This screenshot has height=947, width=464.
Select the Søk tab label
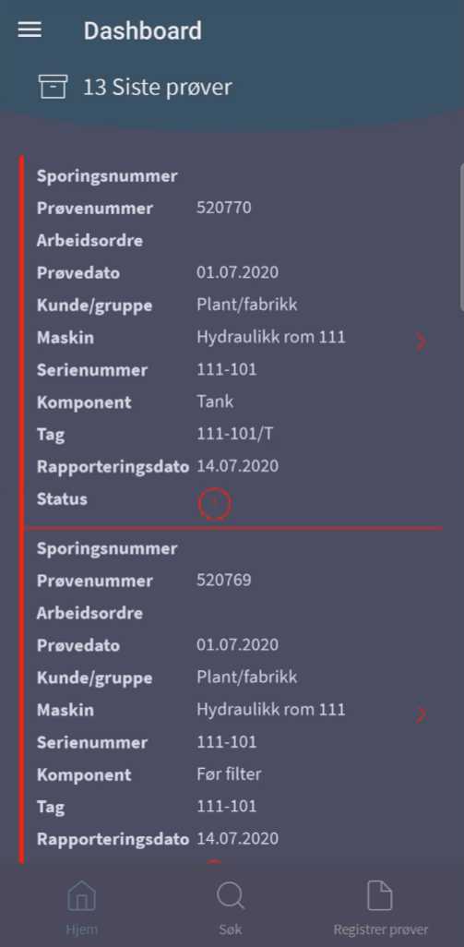pyautogui.click(x=231, y=929)
